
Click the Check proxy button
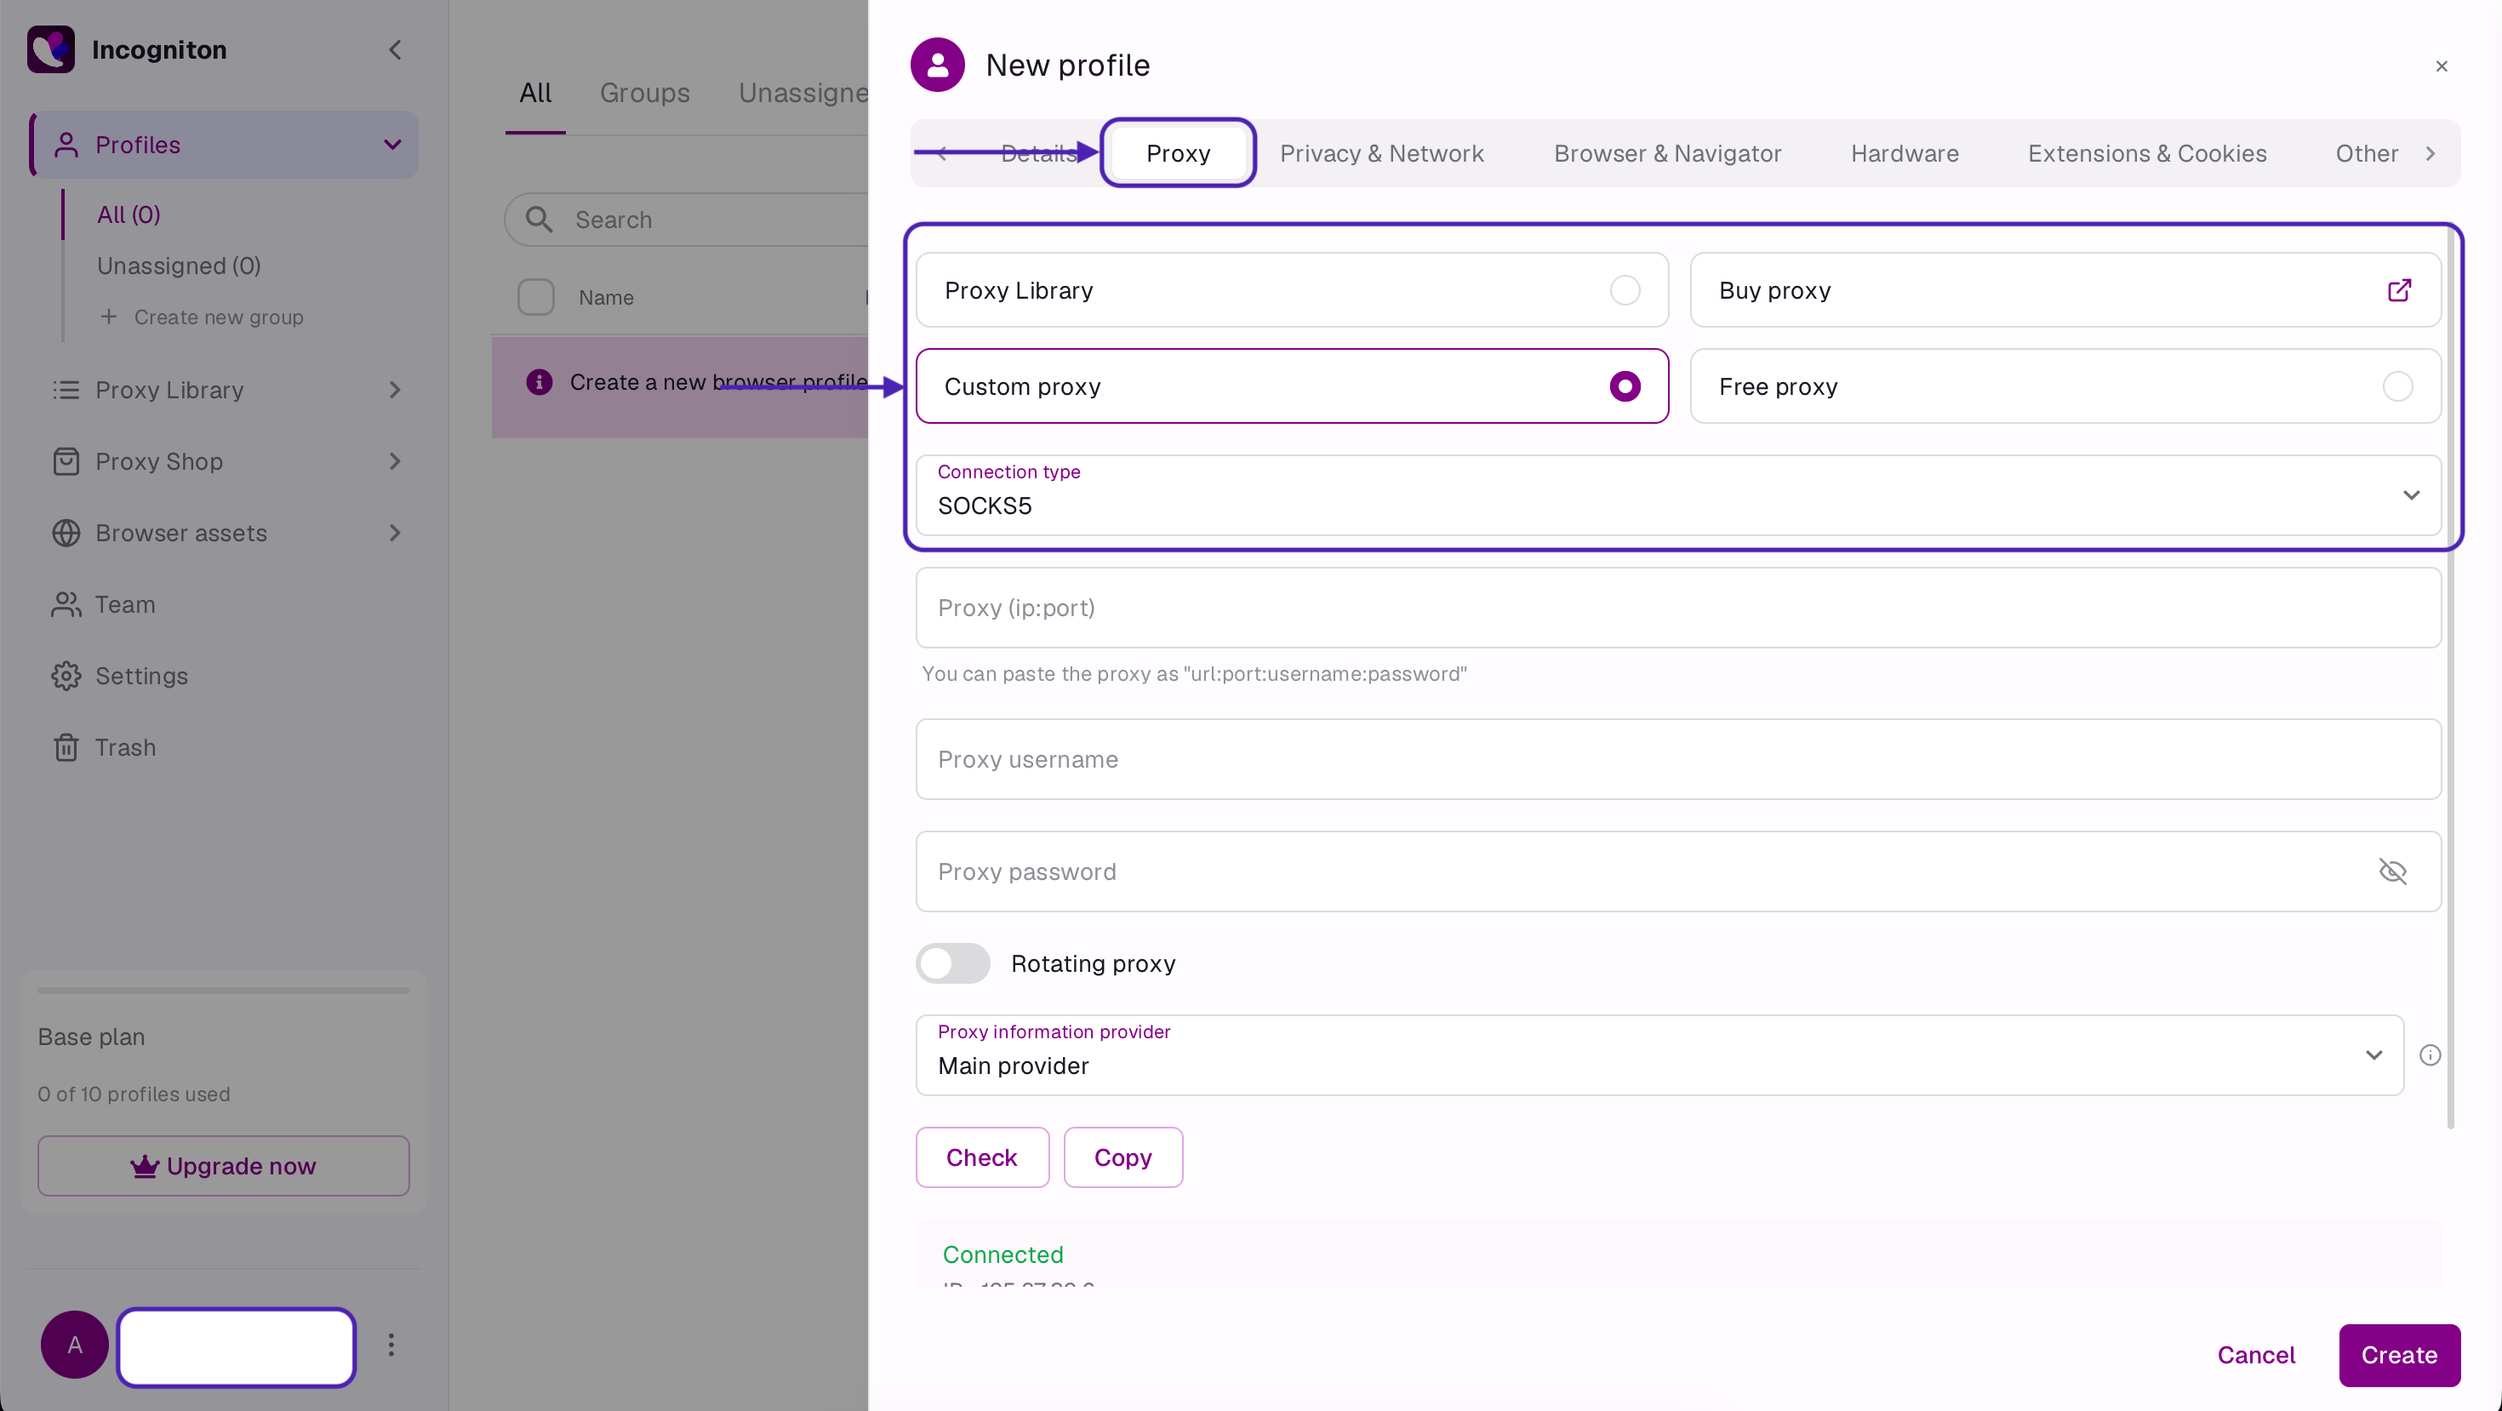tap(982, 1157)
